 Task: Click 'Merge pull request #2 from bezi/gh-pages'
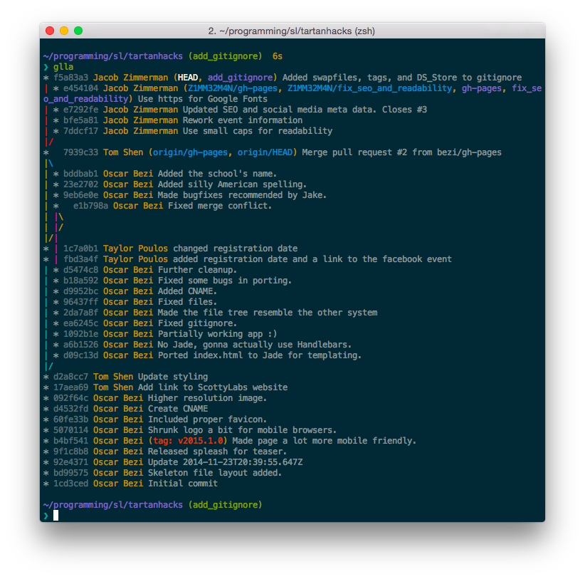point(402,152)
